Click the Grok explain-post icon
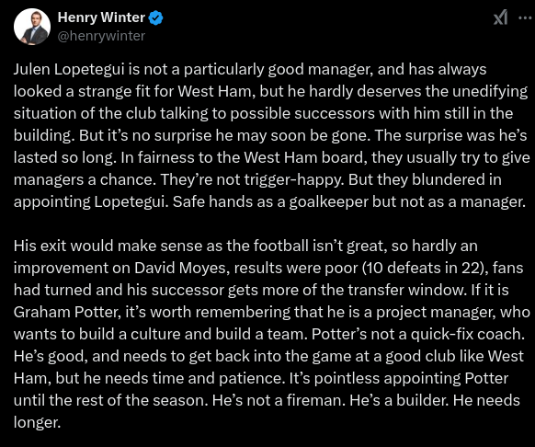The width and height of the screenshot is (535, 447). click(500, 17)
